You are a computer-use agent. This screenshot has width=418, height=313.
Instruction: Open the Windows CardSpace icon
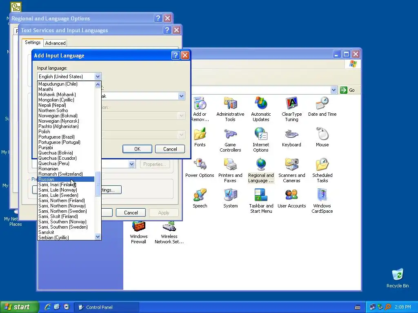click(322, 195)
